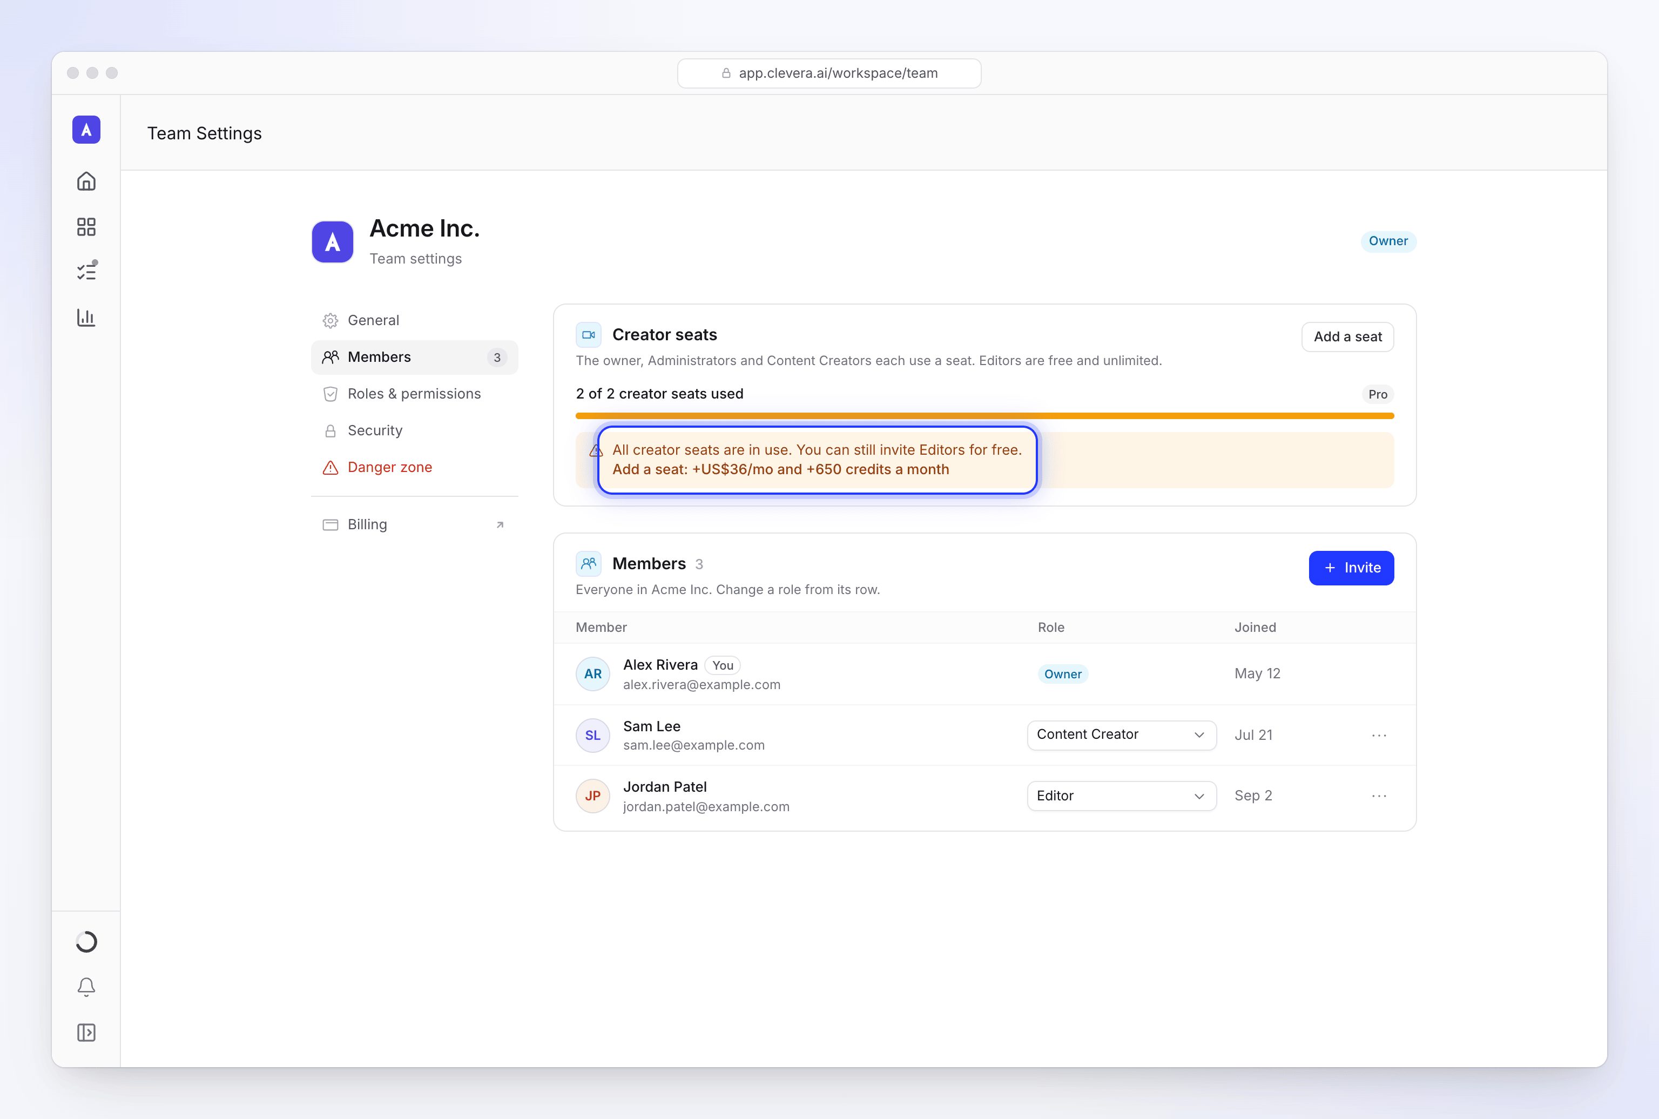Click the Owner badge in the header
Image resolution: width=1659 pixels, height=1119 pixels.
(1388, 241)
